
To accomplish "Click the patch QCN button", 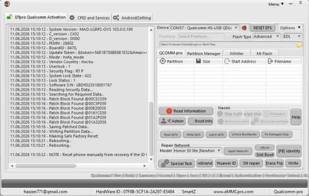I will point(216,134).
